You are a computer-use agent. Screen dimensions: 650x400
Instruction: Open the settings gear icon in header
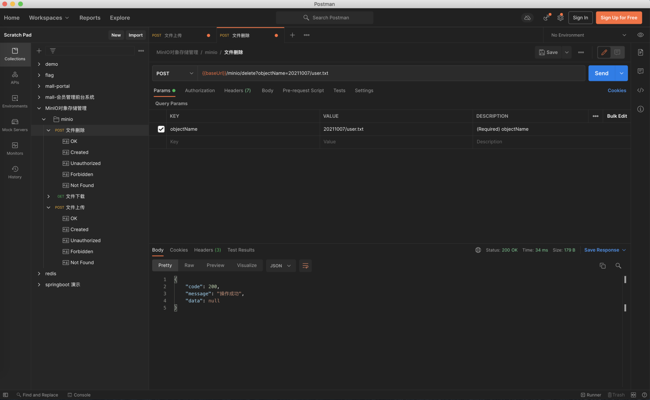[x=560, y=18]
